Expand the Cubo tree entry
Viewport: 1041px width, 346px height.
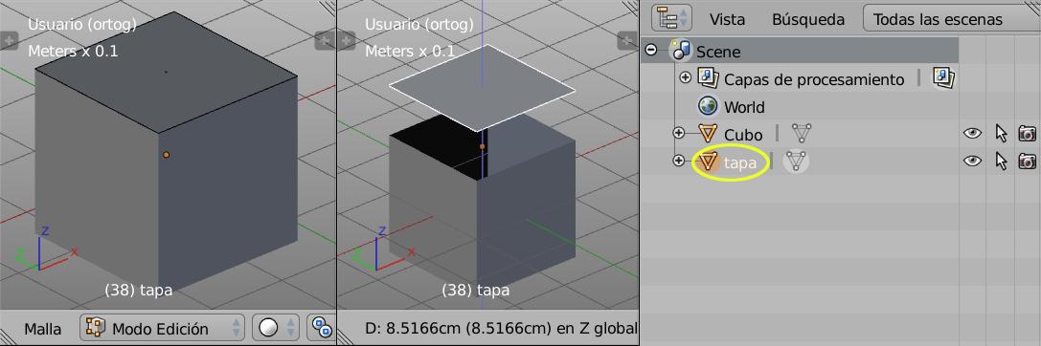(678, 133)
